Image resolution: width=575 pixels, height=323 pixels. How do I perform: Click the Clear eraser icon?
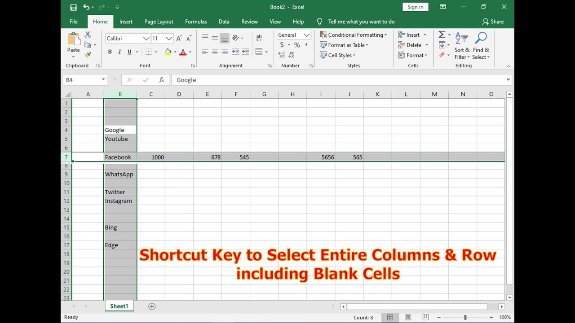coord(442,55)
